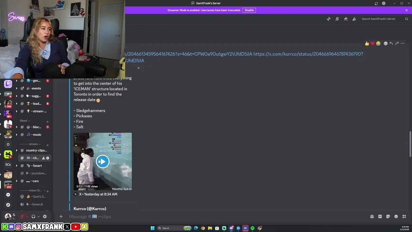Open the leaderboard channel
The width and height of the screenshot is (412, 232).
point(34,104)
